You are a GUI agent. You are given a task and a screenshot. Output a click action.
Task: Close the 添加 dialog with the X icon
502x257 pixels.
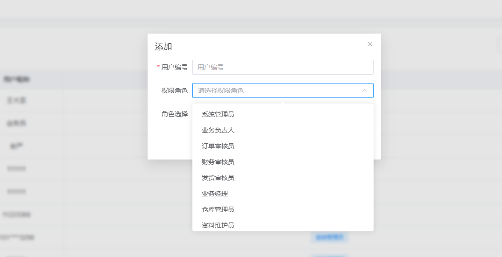tap(370, 44)
